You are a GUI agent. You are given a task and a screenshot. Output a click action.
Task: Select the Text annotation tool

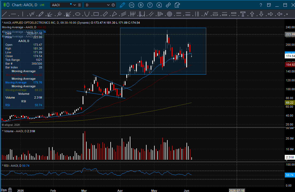[x=243, y=14]
